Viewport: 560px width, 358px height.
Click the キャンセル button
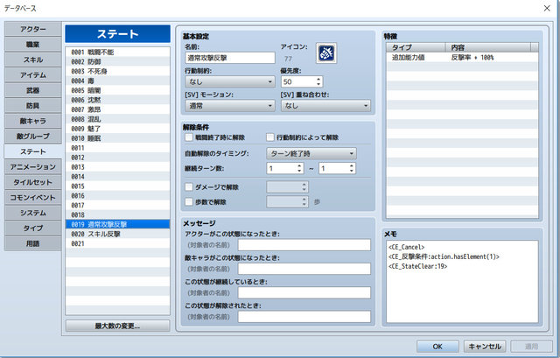click(485, 347)
